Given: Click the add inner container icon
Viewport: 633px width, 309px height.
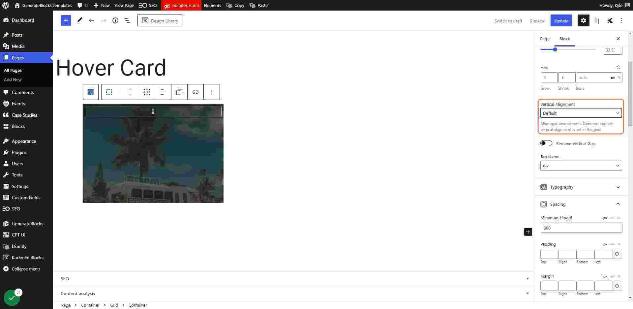Looking at the screenshot, I should 147,92.
